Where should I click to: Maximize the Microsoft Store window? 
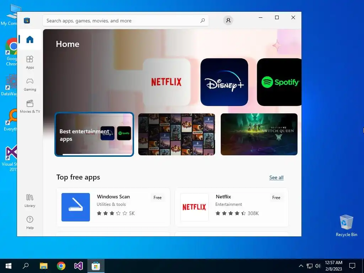pyautogui.click(x=277, y=18)
